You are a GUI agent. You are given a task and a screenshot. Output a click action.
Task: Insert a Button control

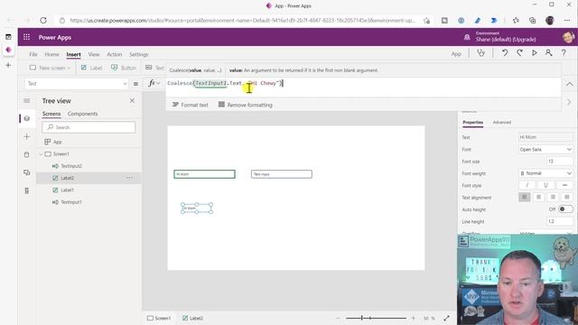124,68
